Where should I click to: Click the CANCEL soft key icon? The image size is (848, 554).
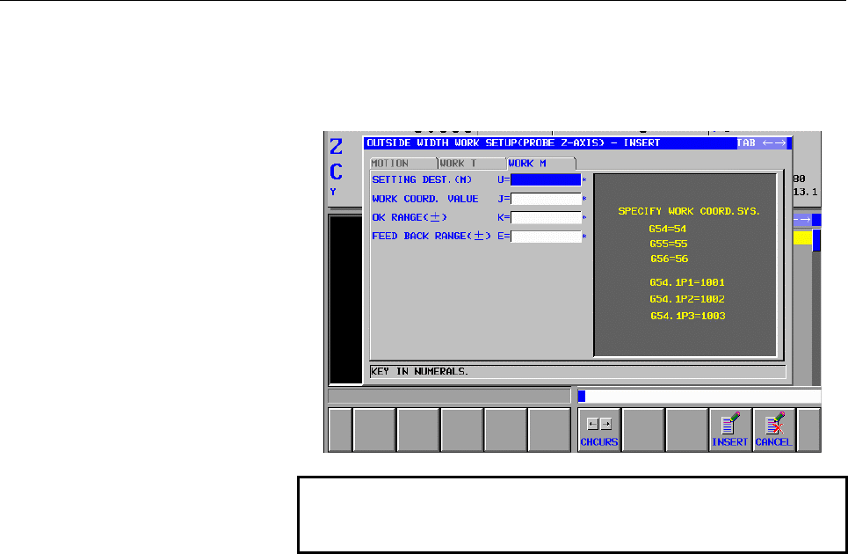(774, 429)
